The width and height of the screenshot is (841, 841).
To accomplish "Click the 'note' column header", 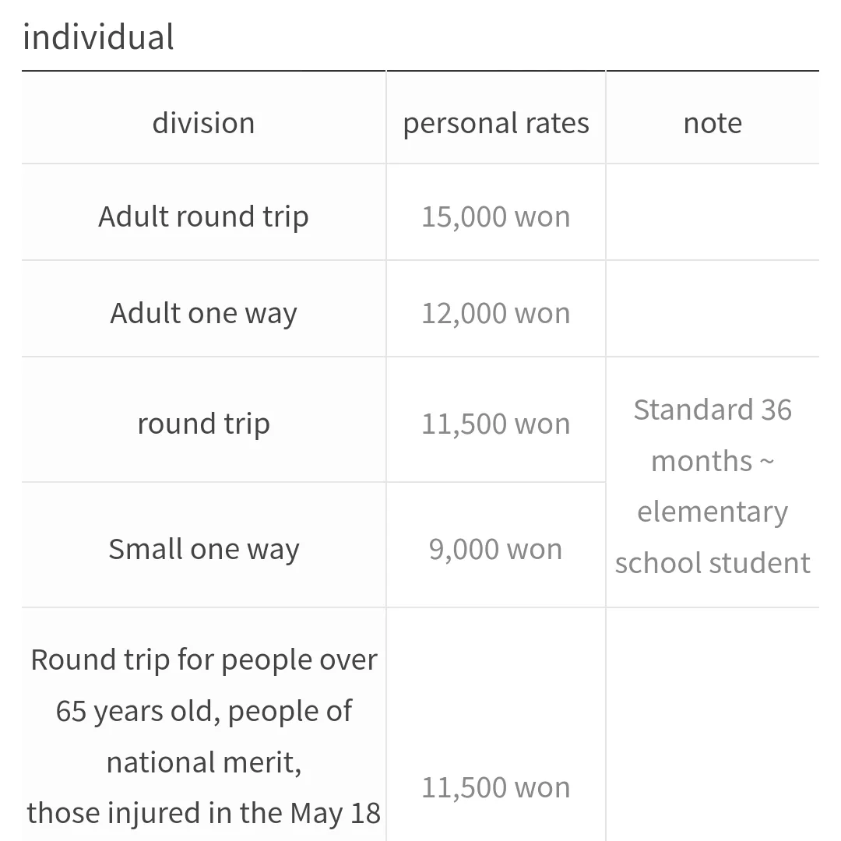I will pos(713,123).
